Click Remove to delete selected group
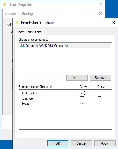 [x=101, y=78]
